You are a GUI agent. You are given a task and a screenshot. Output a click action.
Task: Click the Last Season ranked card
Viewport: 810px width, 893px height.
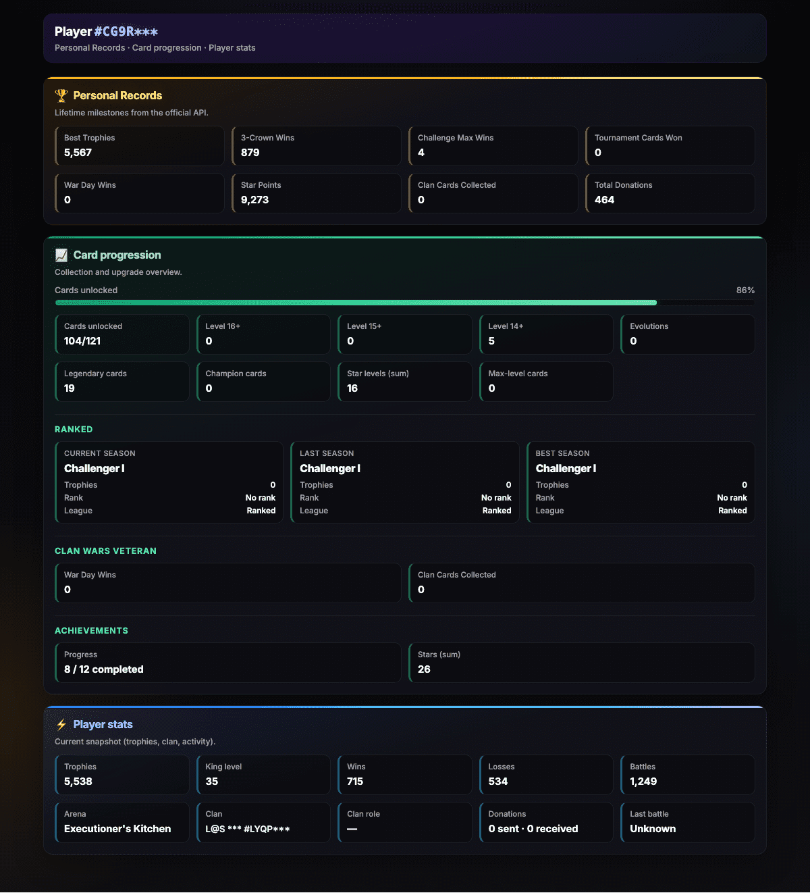405,482
